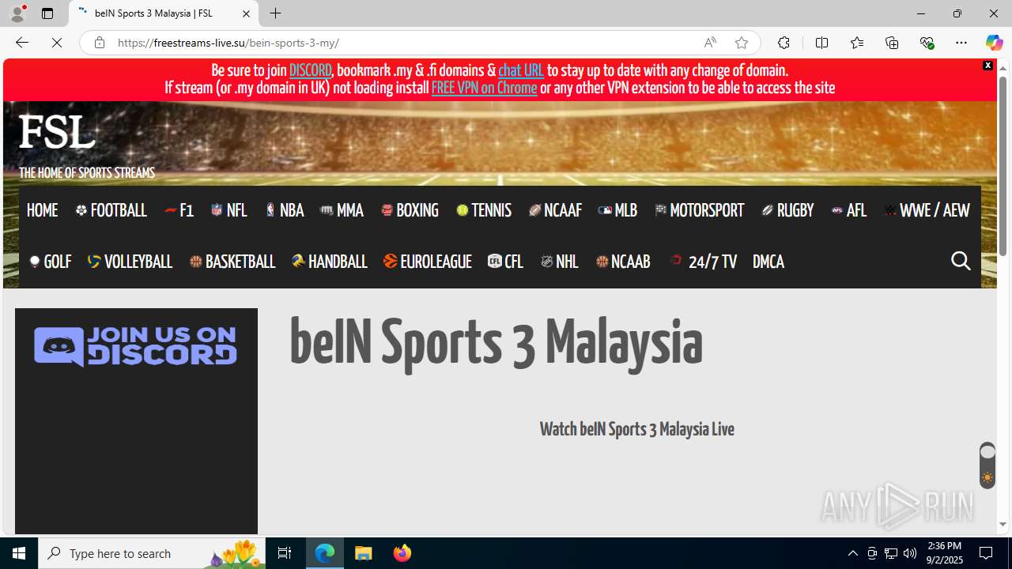
Task: Open Favorites list icon
Action: (856, 43)
